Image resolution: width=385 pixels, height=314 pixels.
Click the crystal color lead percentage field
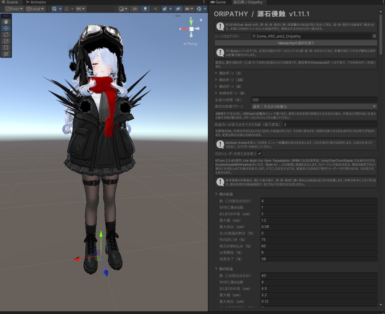[x=330, y=124]
